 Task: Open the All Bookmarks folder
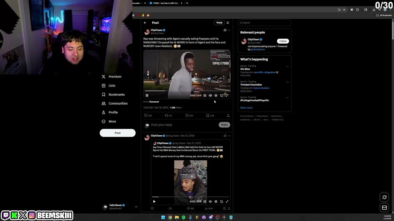point(384,15)
